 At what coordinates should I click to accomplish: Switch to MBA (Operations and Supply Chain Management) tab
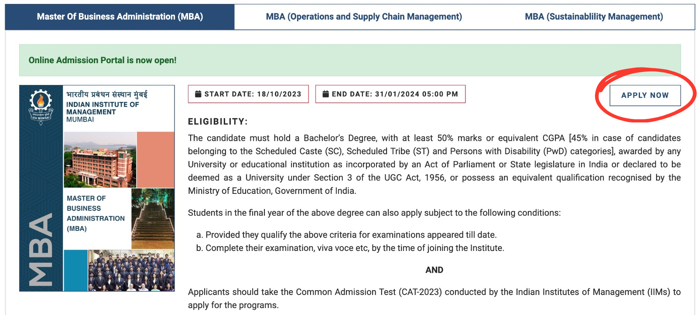pos(364,17)
